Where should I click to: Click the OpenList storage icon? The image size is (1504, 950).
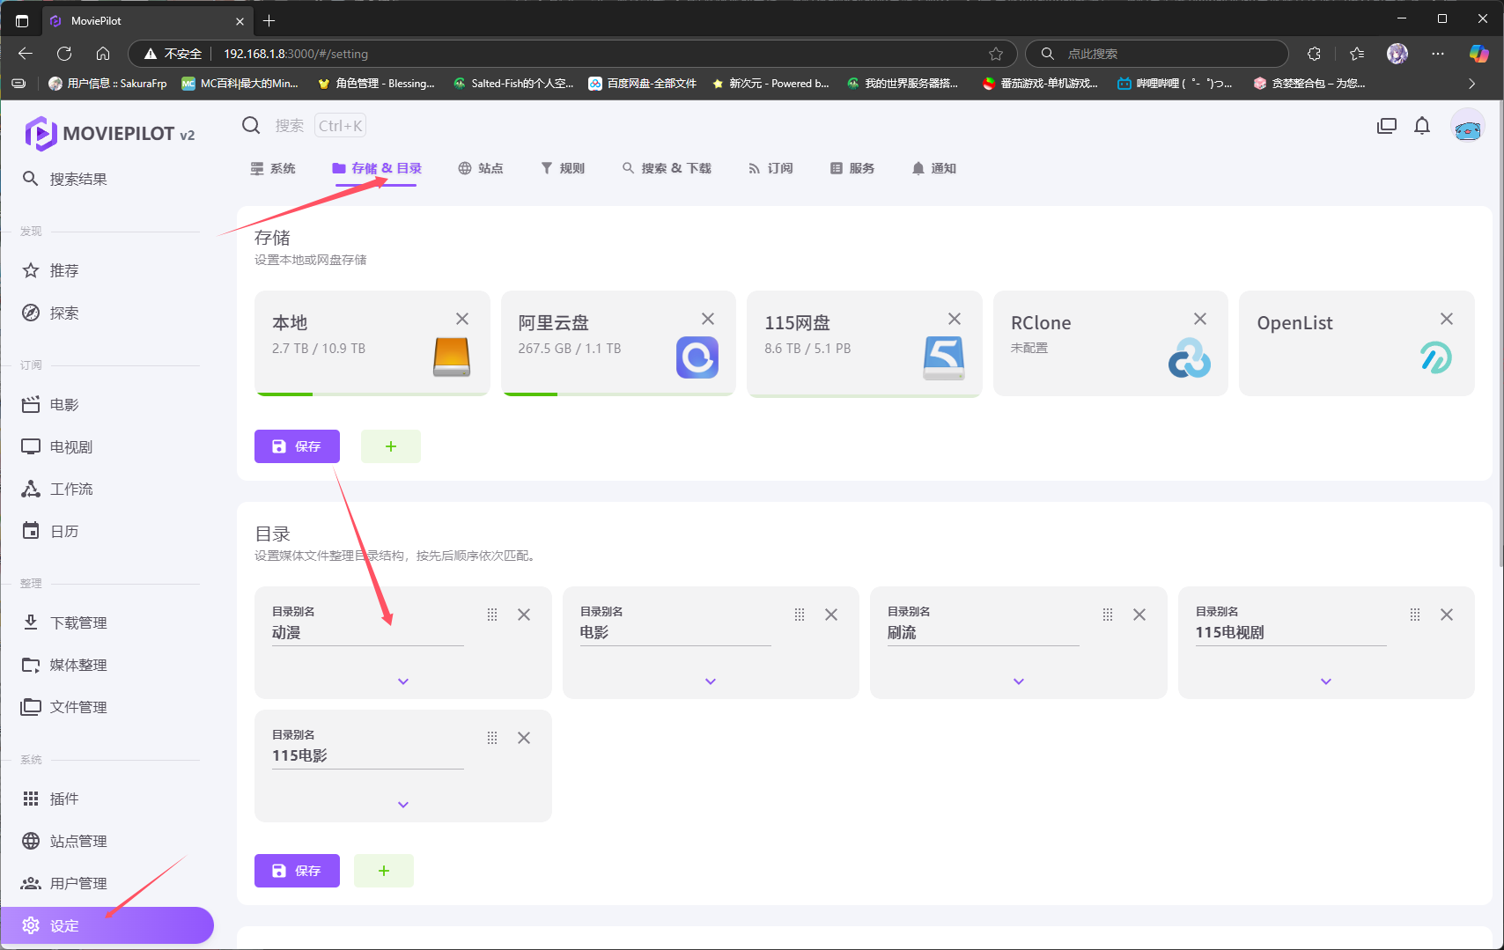pos(1435,357)
